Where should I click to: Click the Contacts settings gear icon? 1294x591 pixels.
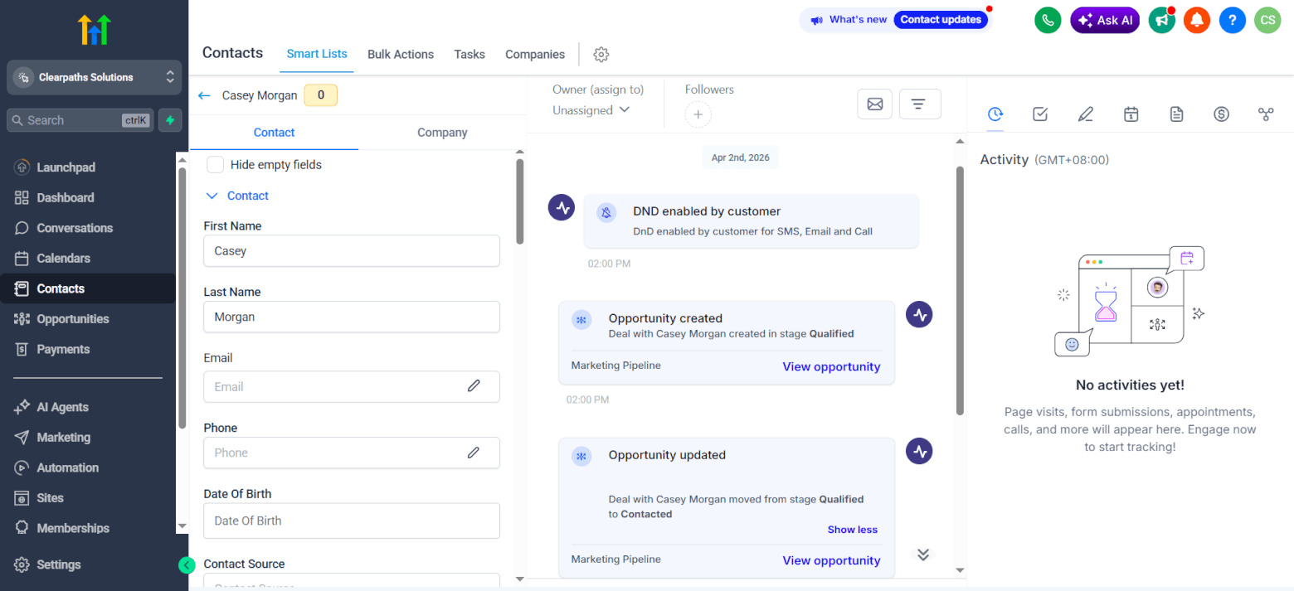601,55
